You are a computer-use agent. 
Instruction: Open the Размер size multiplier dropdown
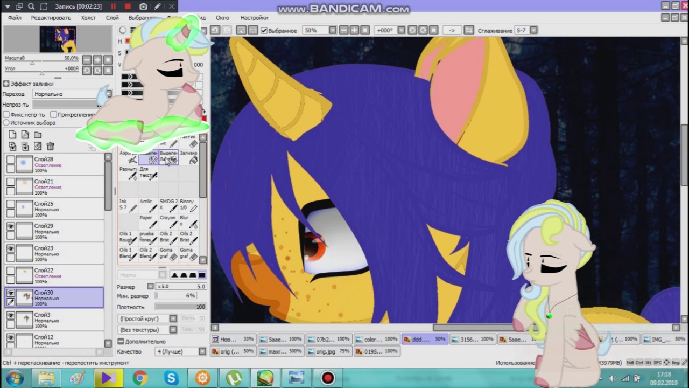tap(151, 287)
